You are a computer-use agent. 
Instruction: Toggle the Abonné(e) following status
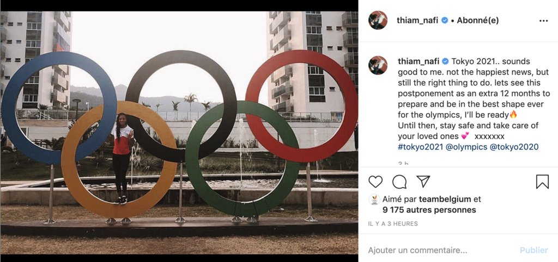tap(477, 21)
